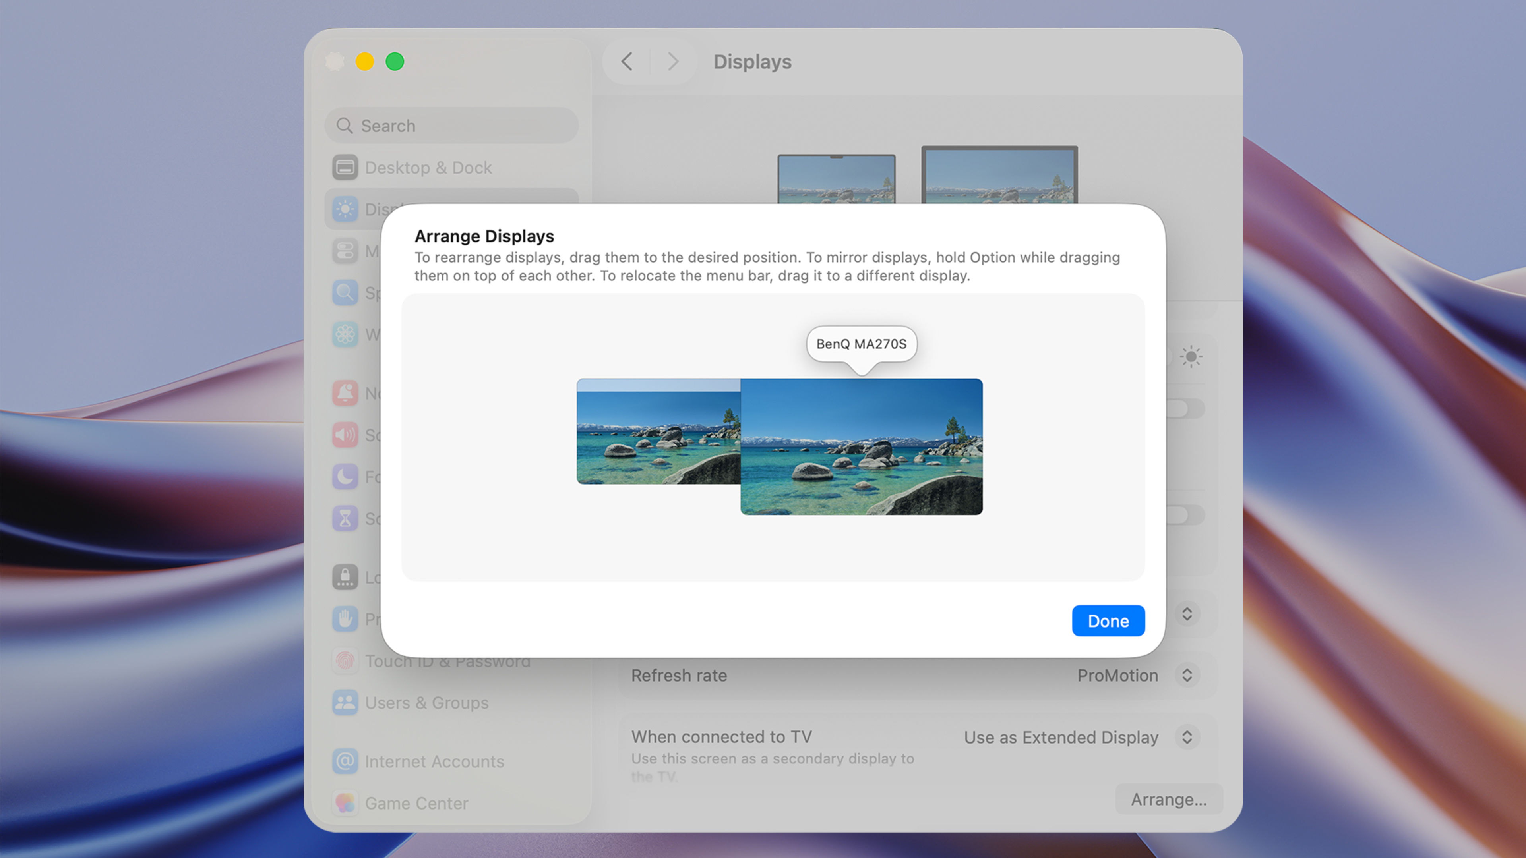Click the Refresh rate label
Viewport: 1526px width, 858px height.
(679, 675)
